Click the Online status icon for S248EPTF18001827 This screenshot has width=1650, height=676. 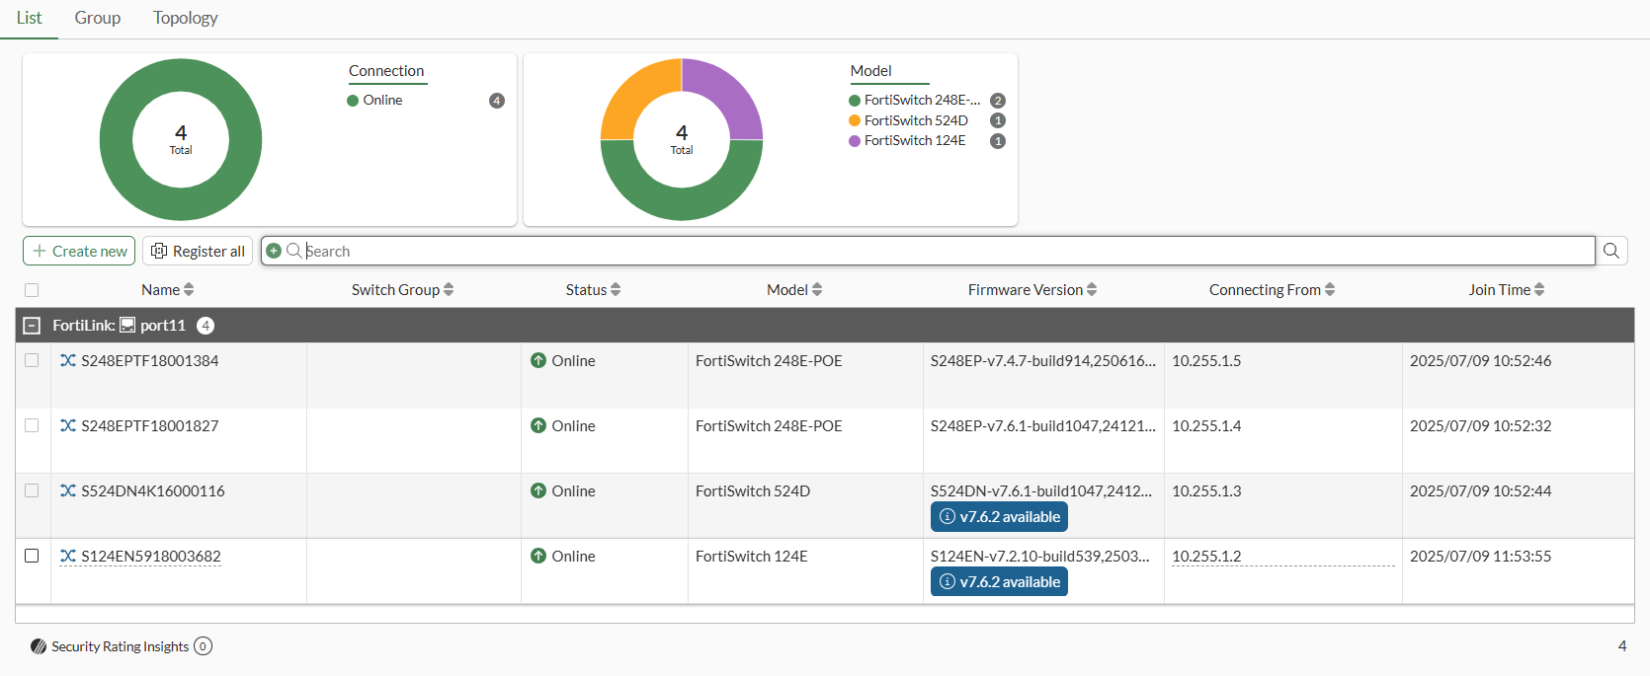tap(538, 425)
